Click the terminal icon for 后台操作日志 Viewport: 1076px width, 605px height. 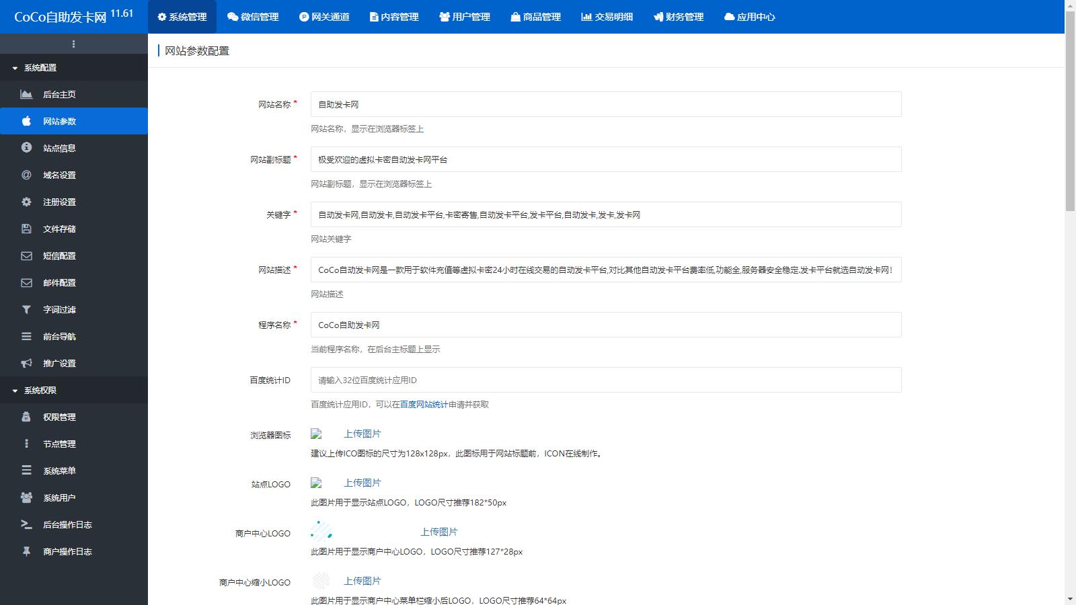click(26, 524)
